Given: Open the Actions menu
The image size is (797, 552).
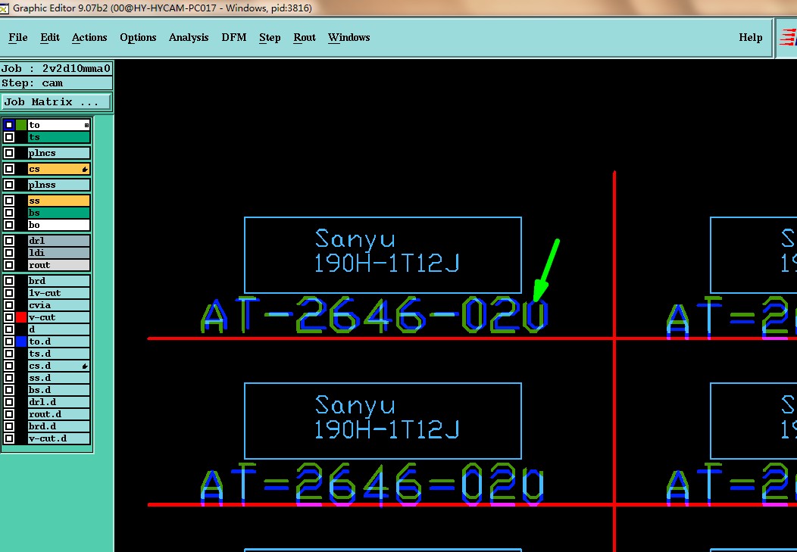Looking at the screenshot, I should [89, 38].
